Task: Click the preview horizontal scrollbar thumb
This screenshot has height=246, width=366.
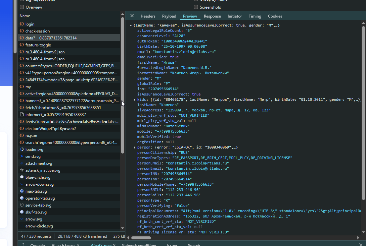Action: coord(141,238)
